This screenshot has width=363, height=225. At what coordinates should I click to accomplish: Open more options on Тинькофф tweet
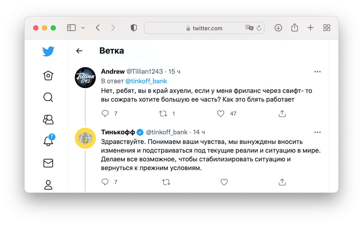click(x=317, y=132)
